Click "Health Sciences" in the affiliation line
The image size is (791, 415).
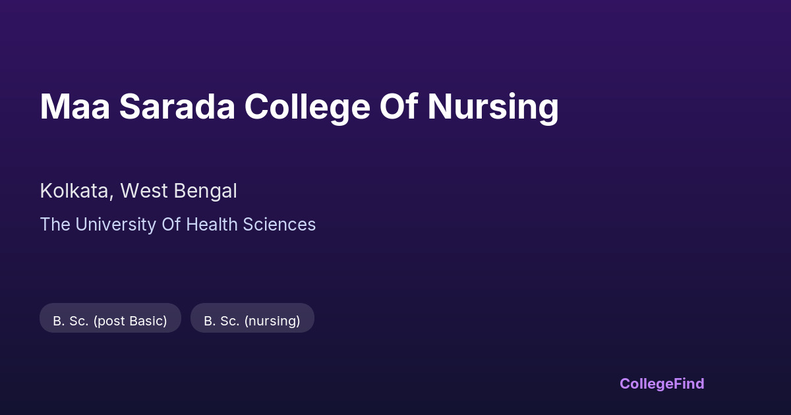point(250,225)
